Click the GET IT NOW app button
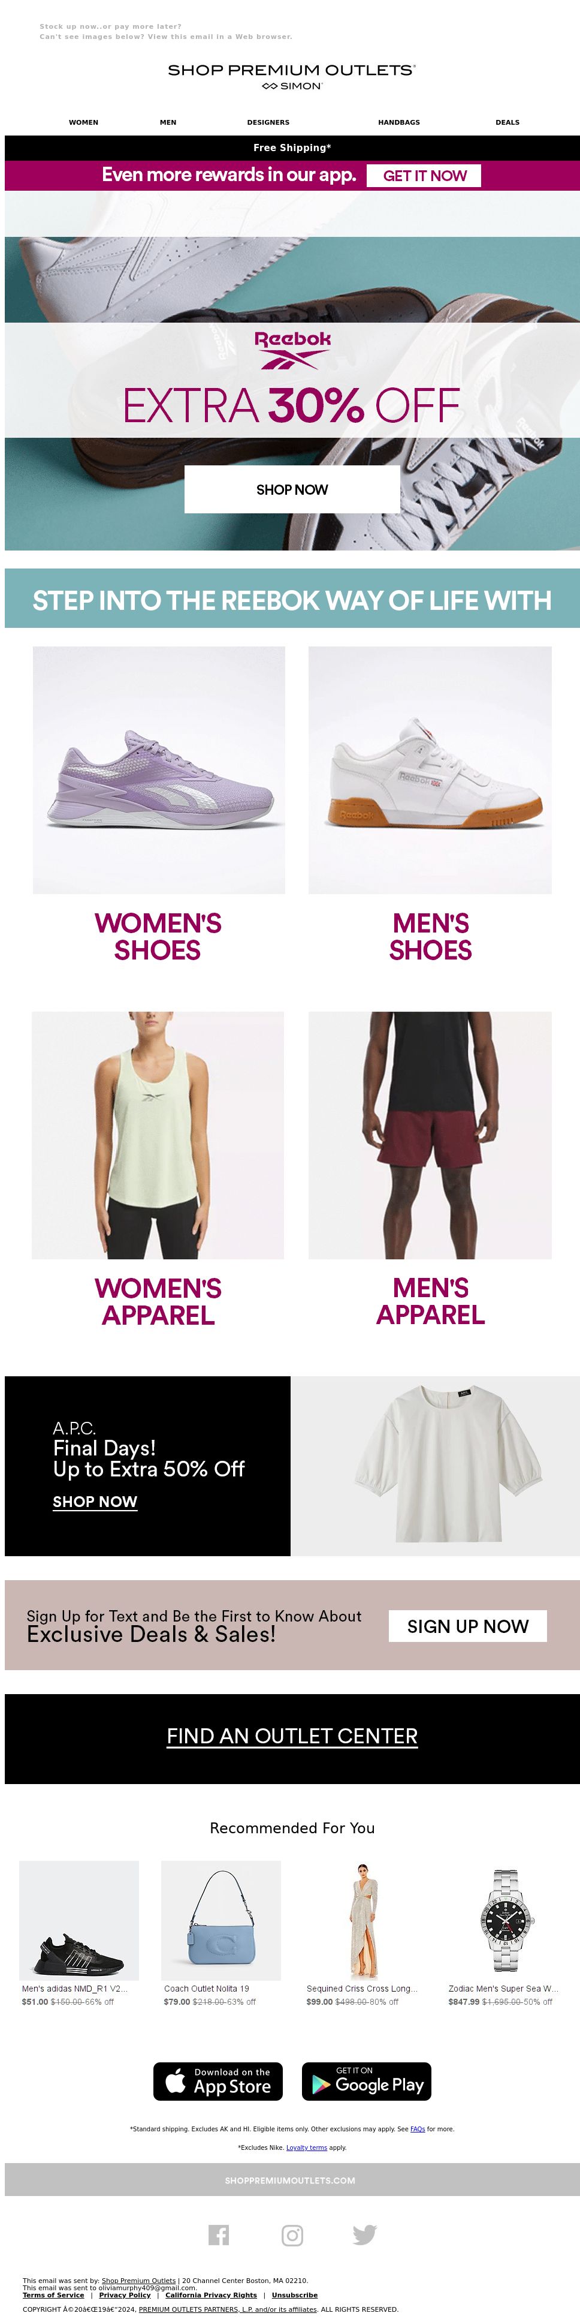Image resolution: width=580 pixels, height=2319 pixels. pyautogui.click(x=424, y=176)
